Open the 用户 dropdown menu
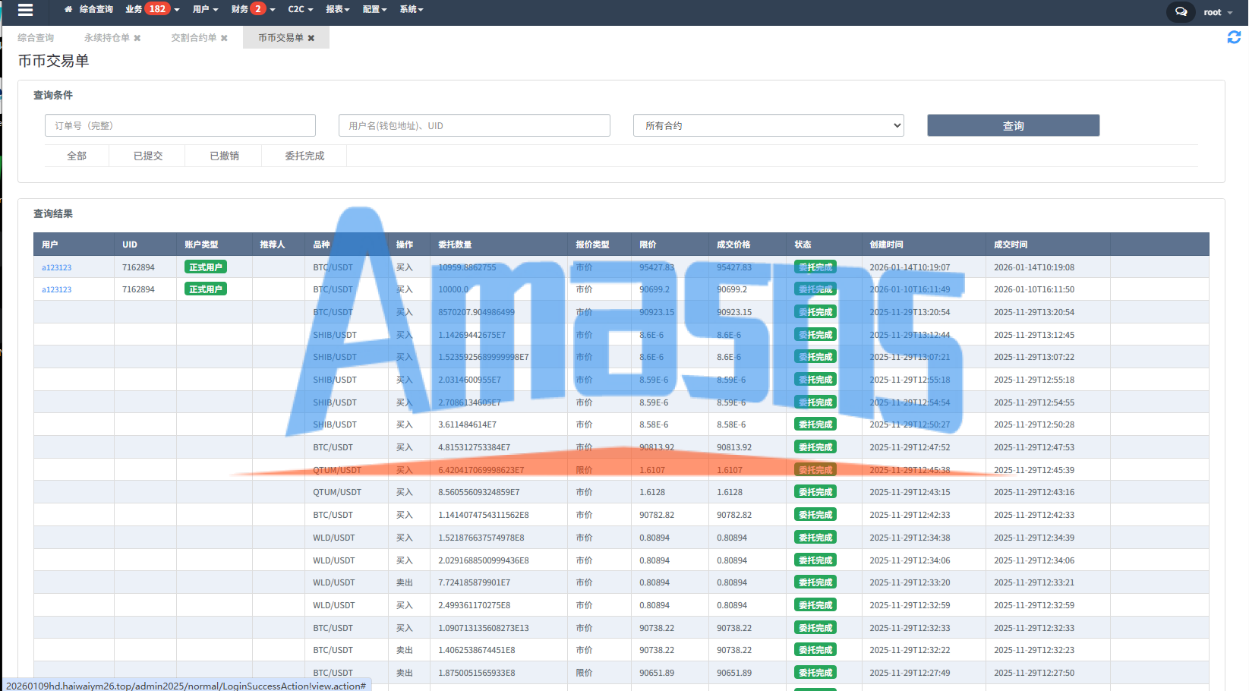 pos(205,10)
